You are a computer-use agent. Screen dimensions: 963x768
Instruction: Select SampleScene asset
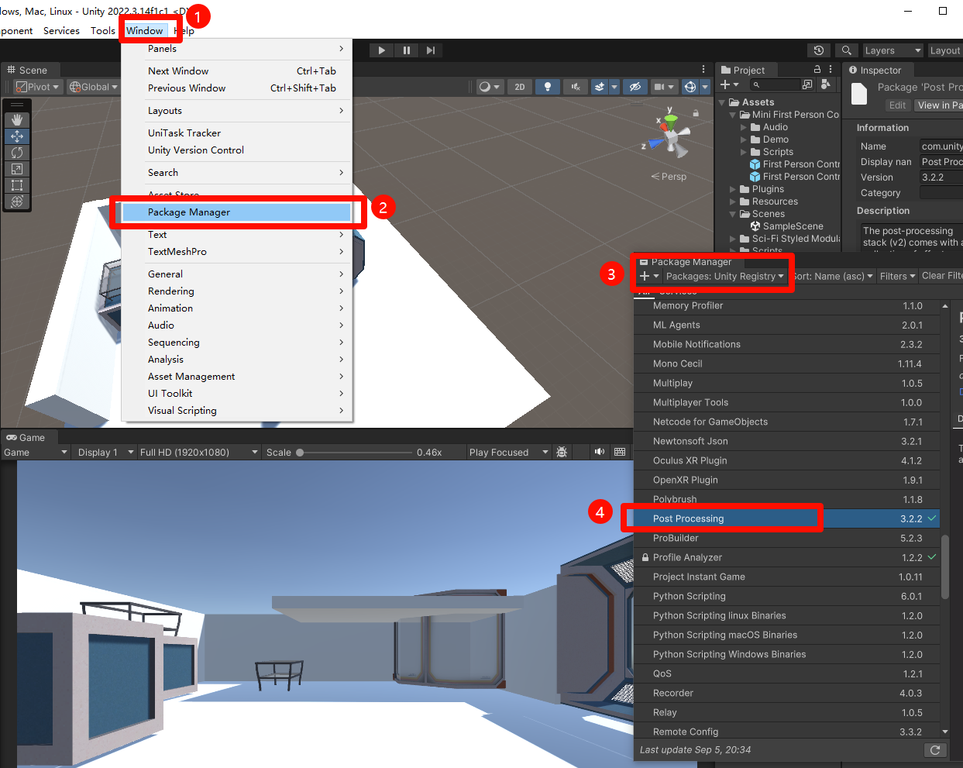786,226
